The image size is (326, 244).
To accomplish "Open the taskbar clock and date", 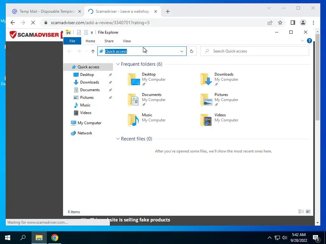I will [299, 238].
